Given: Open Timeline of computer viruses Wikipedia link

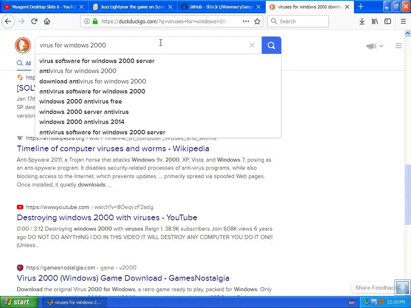Looking at the screenshot, I should (113, 148).
